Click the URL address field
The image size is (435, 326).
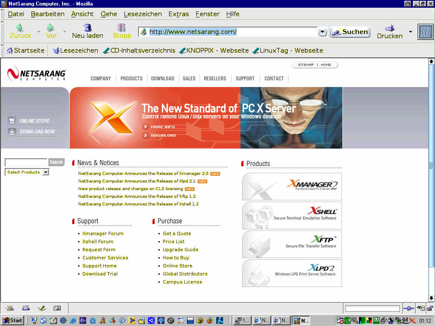coord(228,32)
